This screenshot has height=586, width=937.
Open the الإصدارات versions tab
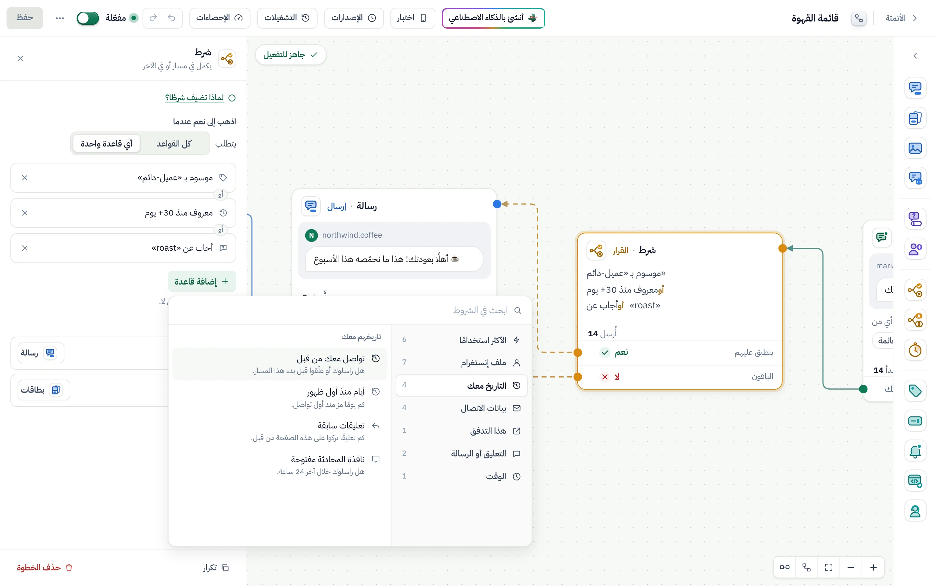[x=354, y=18]
